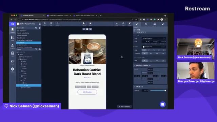The height and width of the screenshot is (122, 217).
Task: Open the Data section in left sidebar
Action: (13, 54)
